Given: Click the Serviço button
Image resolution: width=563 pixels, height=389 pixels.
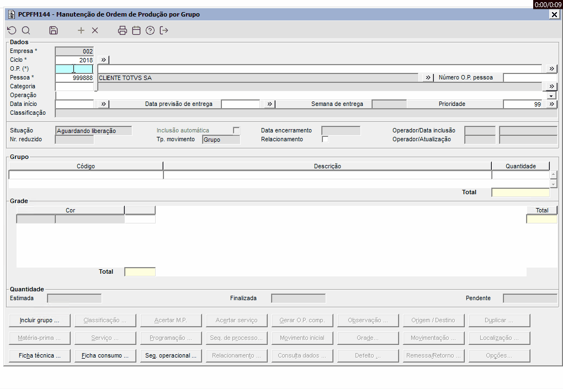Looking at the screenshot, I should click(105, 338).
